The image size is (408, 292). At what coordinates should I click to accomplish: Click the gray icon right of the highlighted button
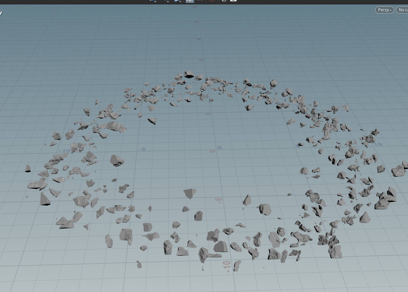click(x=200, y=1)
